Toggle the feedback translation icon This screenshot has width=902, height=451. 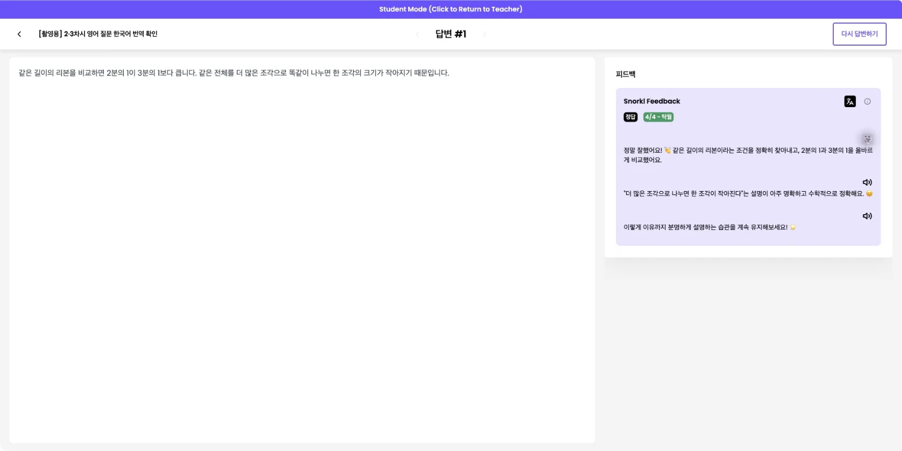(x=850, y=101)
